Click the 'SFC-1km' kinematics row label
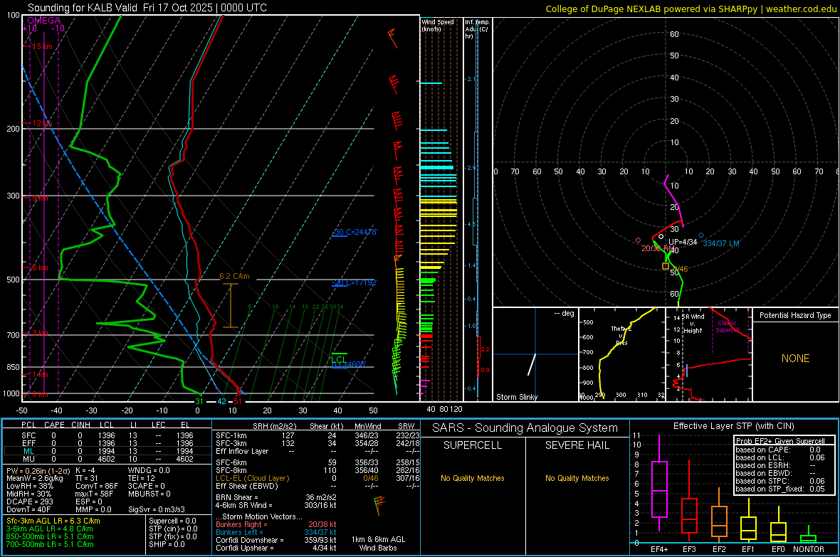This screenshot has width=840, height=557. click(x=231, y=435)
